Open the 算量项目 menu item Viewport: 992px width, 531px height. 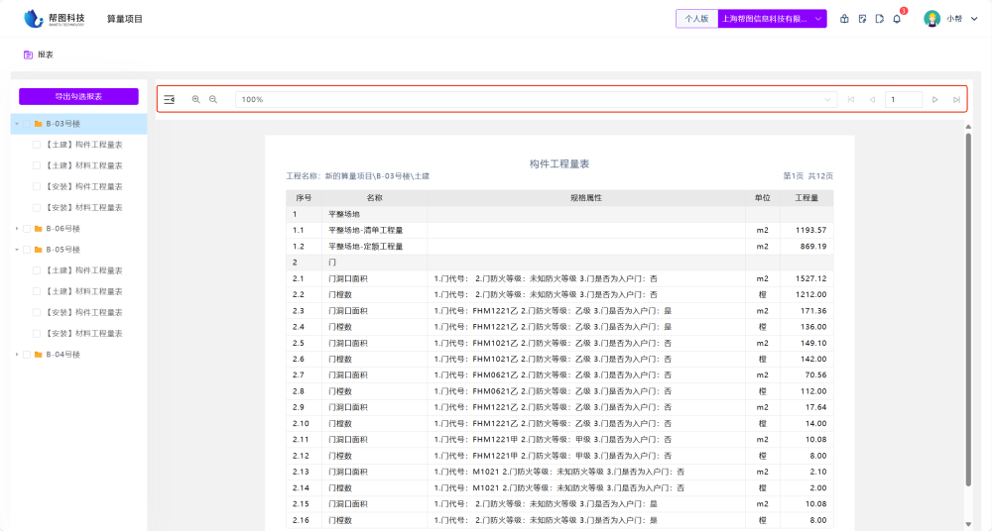(x=125, y=19)
